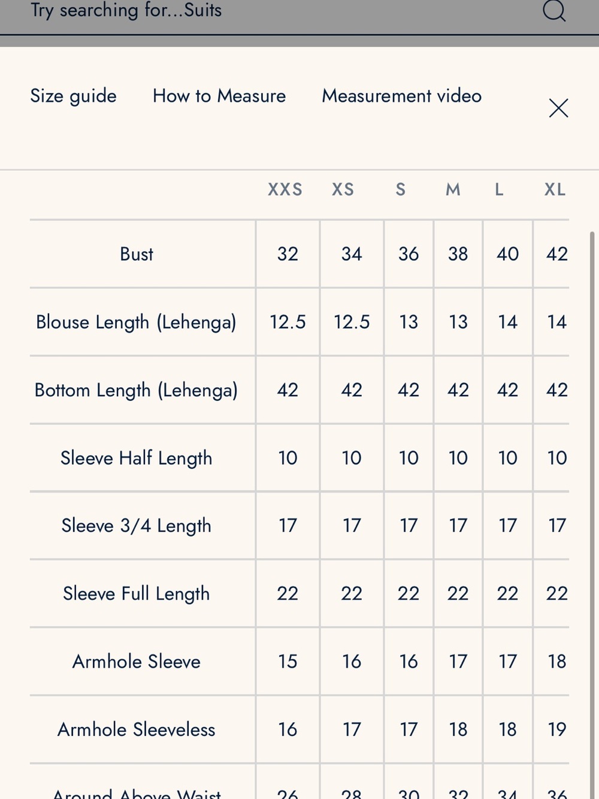
Task: Select the XXS column header
Action: (285, 189)
